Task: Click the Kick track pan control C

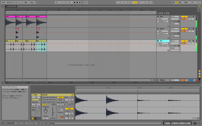Action: (191, 19)
